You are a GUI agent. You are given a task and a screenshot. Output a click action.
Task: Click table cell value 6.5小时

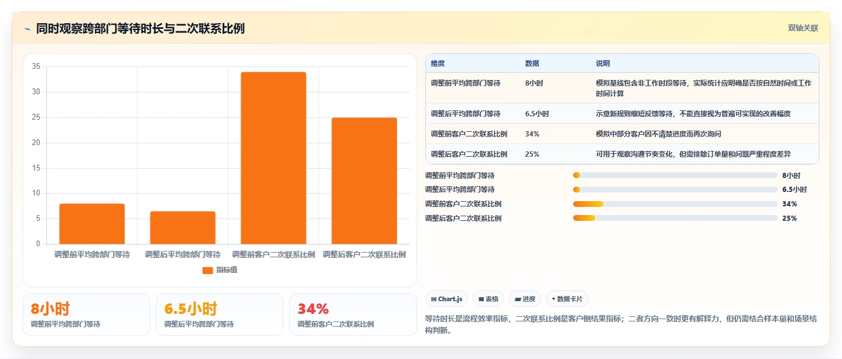coord(537,114)
